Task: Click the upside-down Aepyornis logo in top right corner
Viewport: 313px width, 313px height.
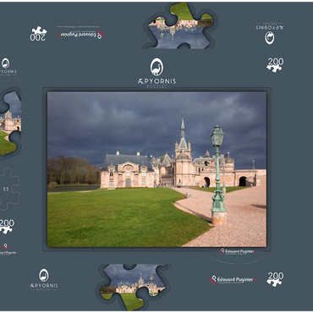Action: point(270,33)
